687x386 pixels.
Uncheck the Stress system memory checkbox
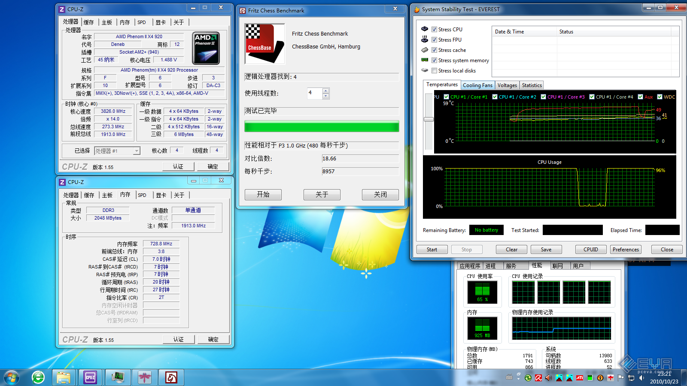point(434,60)
